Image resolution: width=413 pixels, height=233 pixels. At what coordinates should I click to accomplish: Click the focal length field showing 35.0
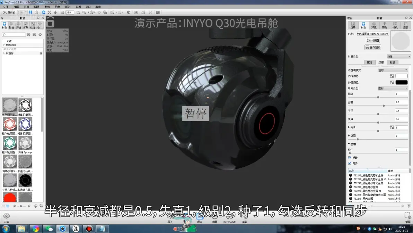[70, 13]
